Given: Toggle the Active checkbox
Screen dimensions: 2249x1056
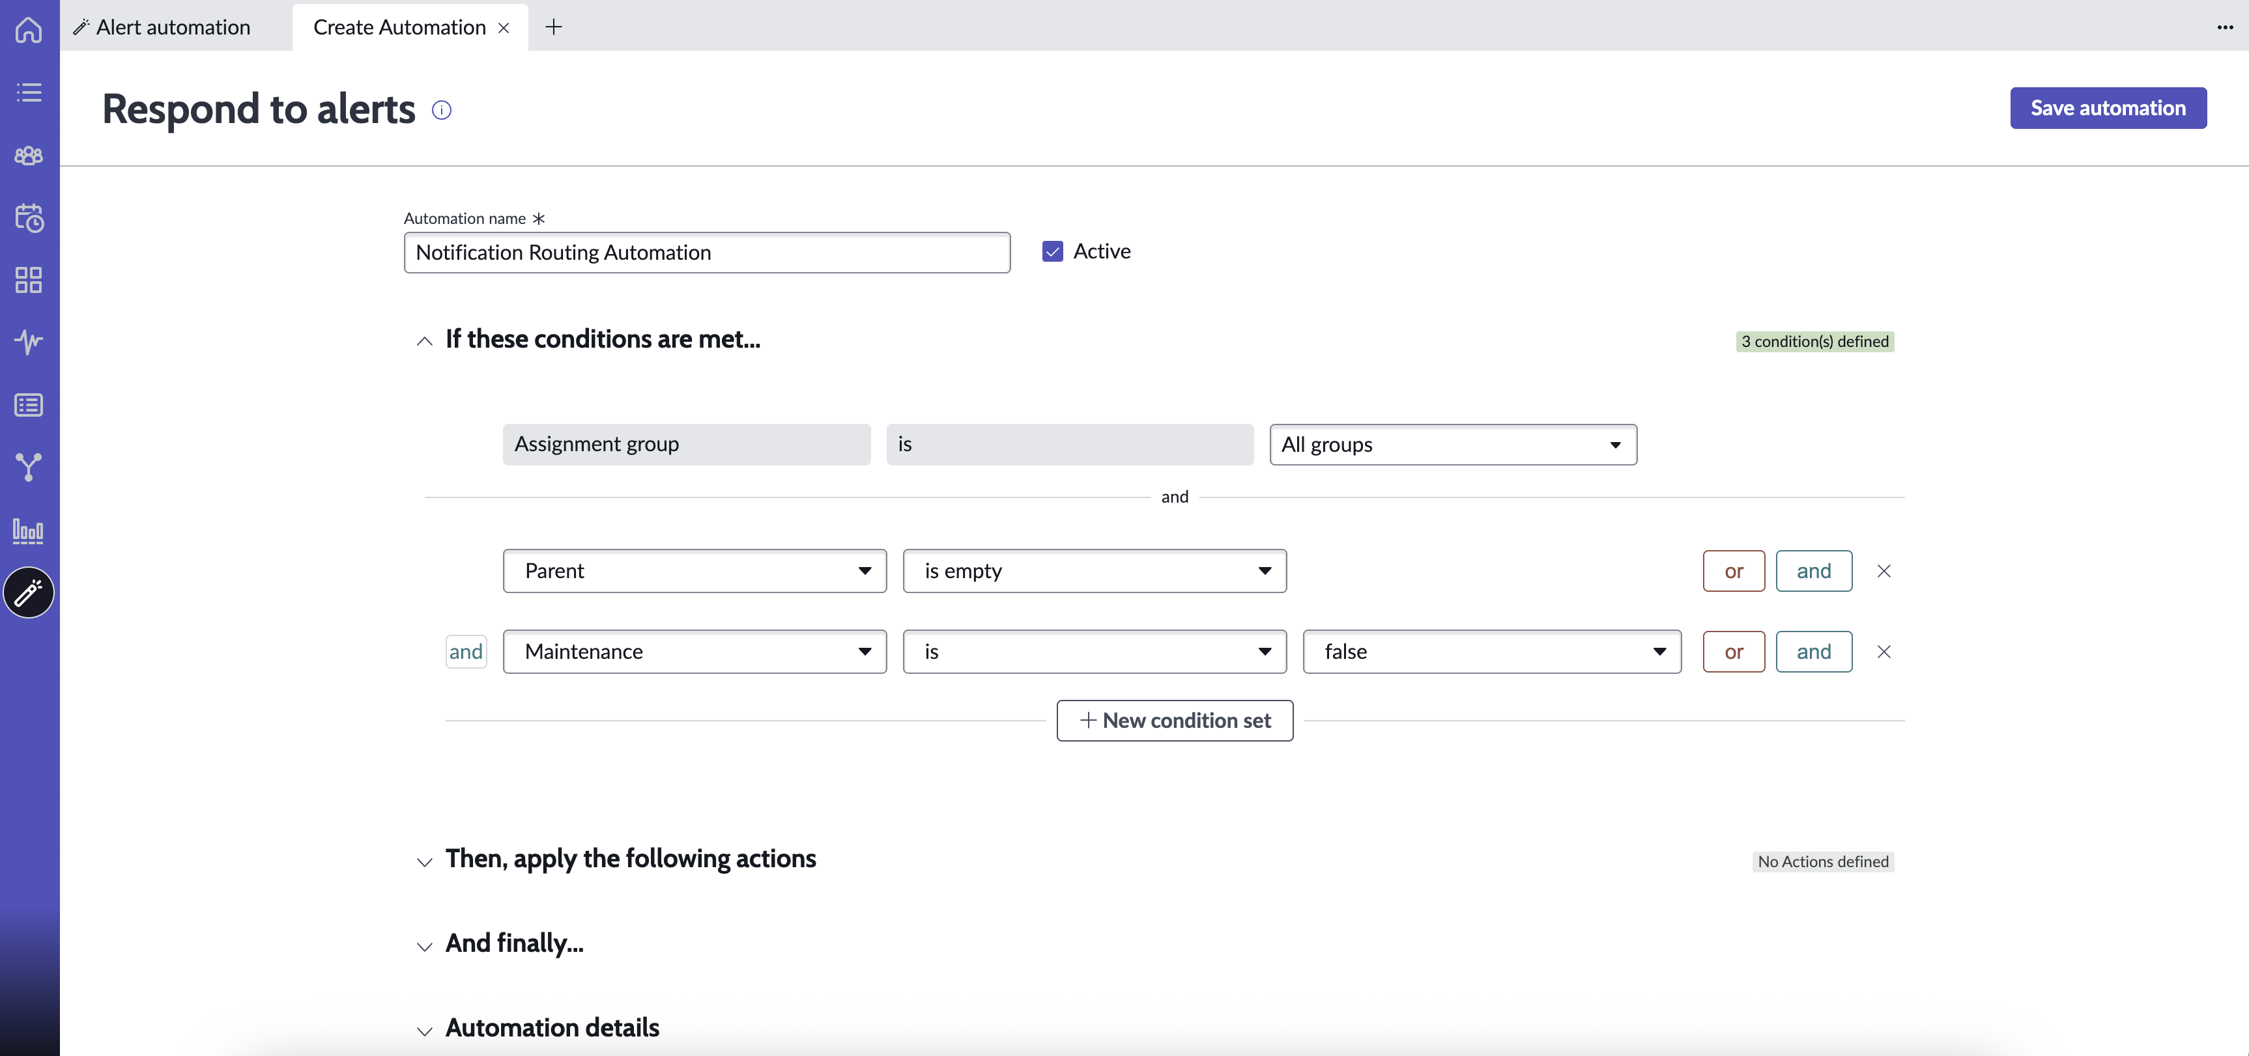Looking at the screenshot, I should (x=1053, y=251).
